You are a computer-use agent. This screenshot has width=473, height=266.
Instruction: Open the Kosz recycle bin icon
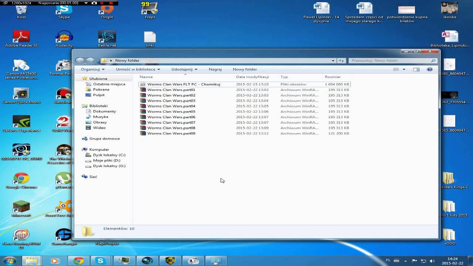pyautogui.click(x=21, y=11)
